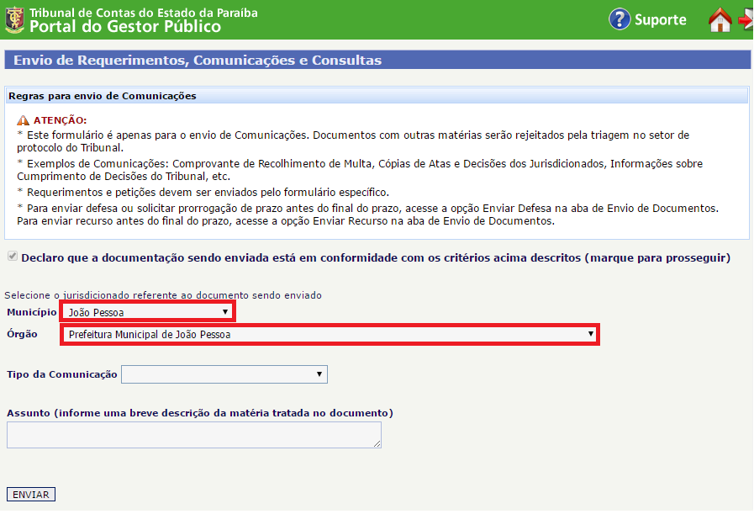Toggle the conformity declaration checkbox
This screenshot has width=754, height=514.
pos(11,257)
